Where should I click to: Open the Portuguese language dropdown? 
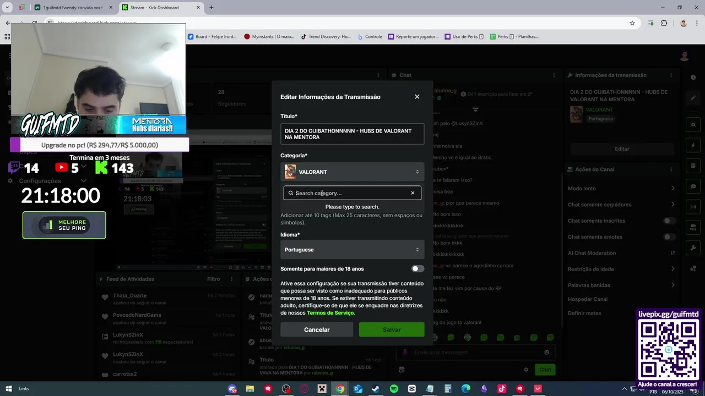coord(352,250)
